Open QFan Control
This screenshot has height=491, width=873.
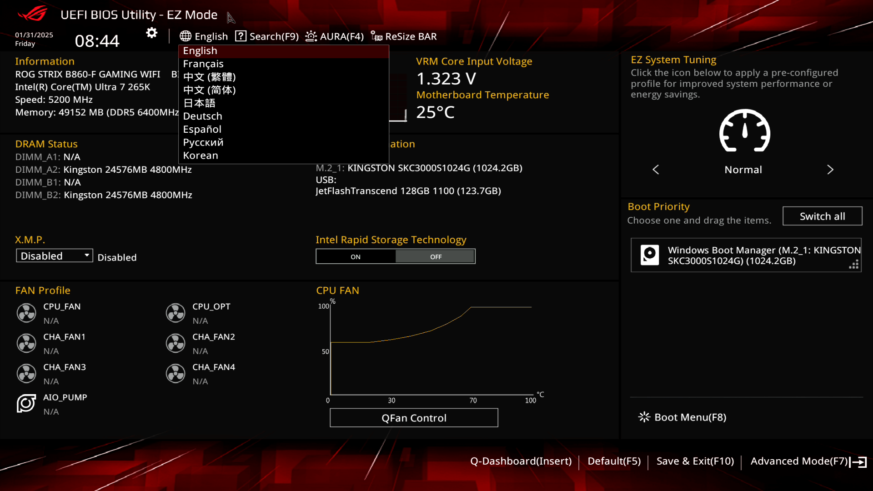pos(414,418)
